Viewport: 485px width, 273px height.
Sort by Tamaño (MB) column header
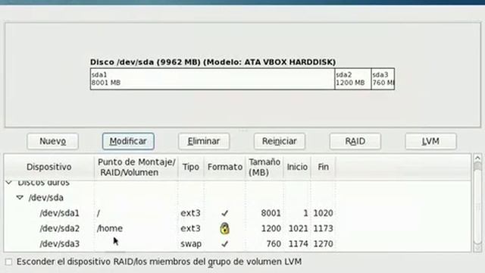tap(264, 167)
